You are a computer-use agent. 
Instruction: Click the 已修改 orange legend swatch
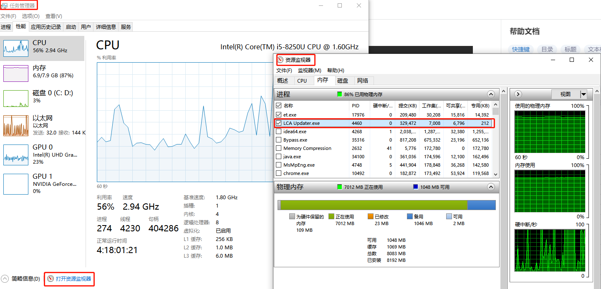point(370,216)
